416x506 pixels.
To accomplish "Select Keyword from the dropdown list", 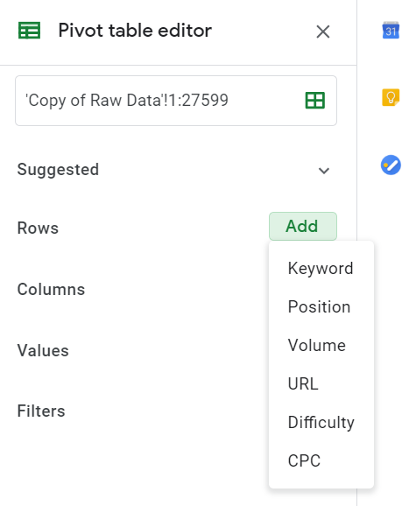I will point(321,269).
